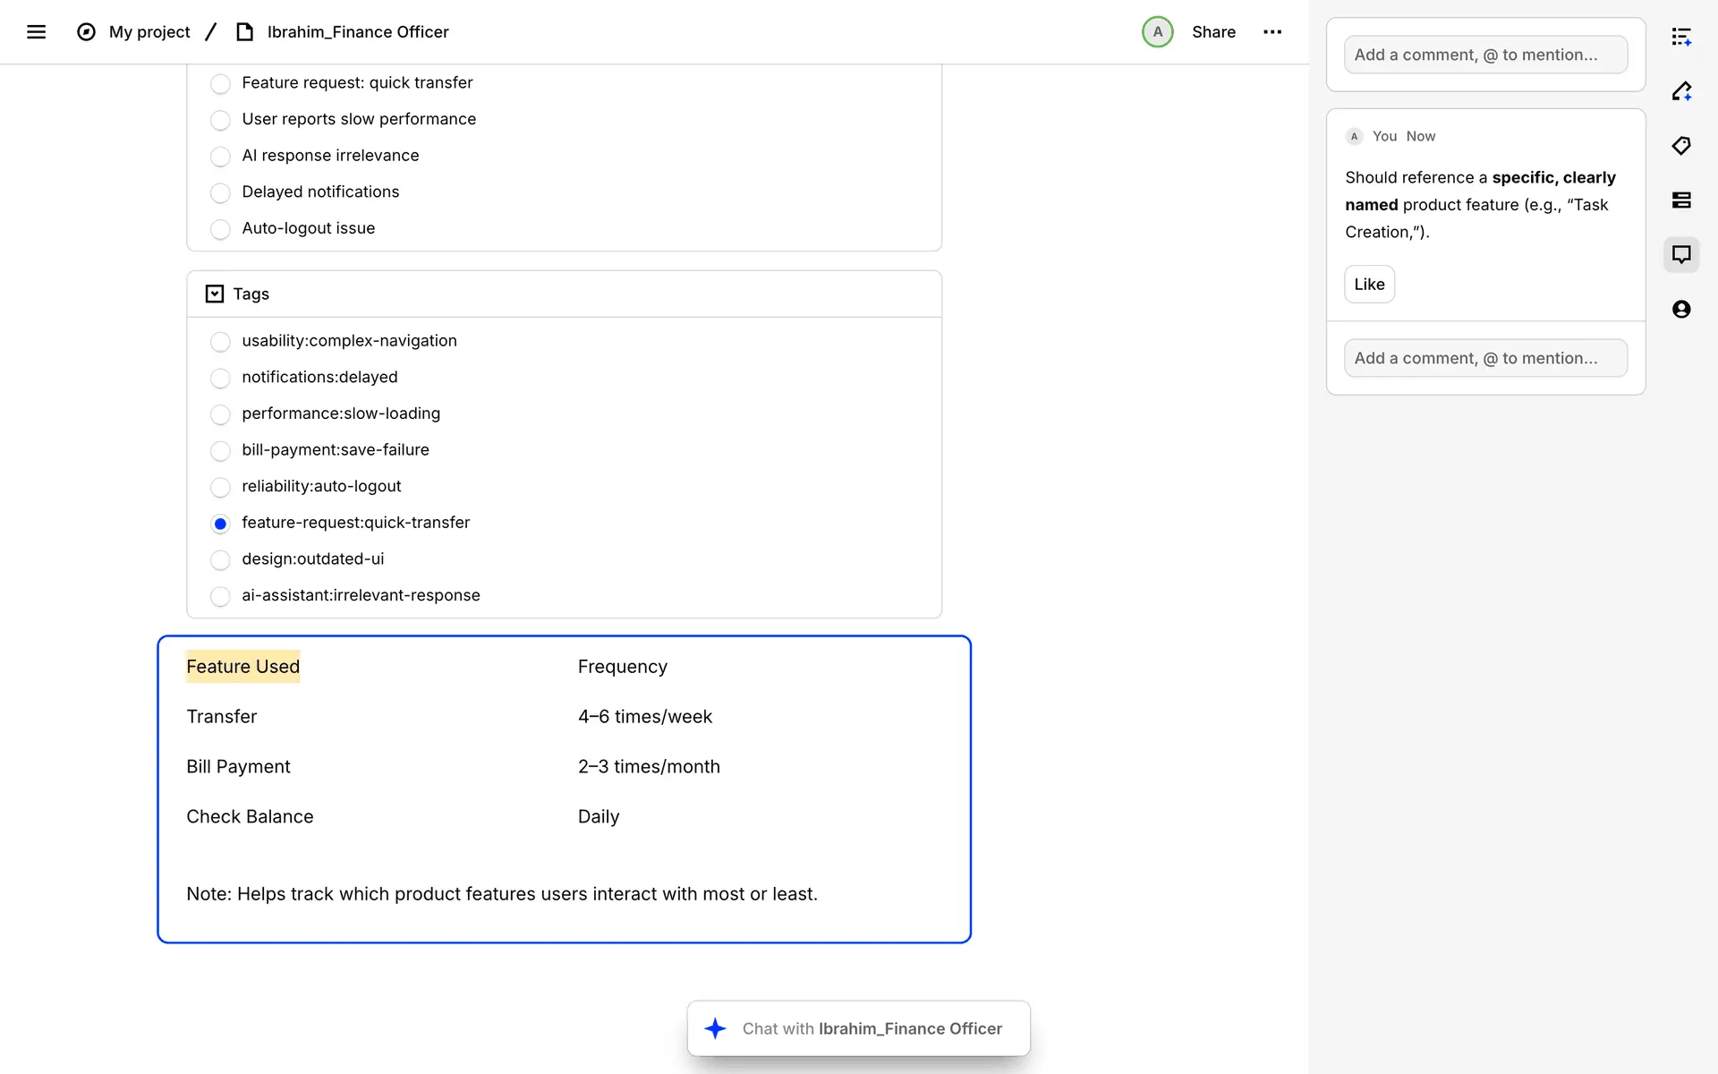Viewport: 1718px width, 1074px height.
Task: Select the design:outdated-ui radio option
Action: pos(220,560)
